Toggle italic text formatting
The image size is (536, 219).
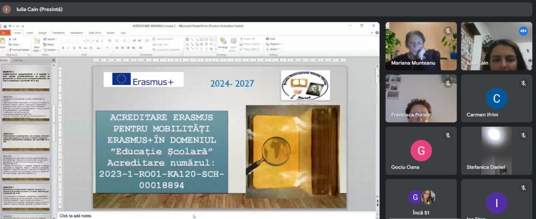tap(69, 48)
